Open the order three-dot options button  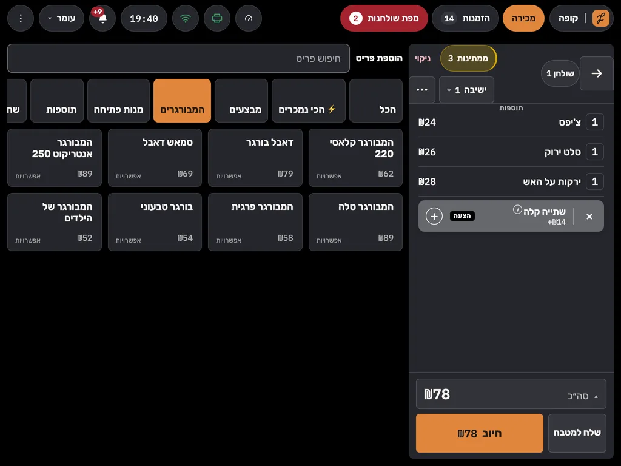422,90
